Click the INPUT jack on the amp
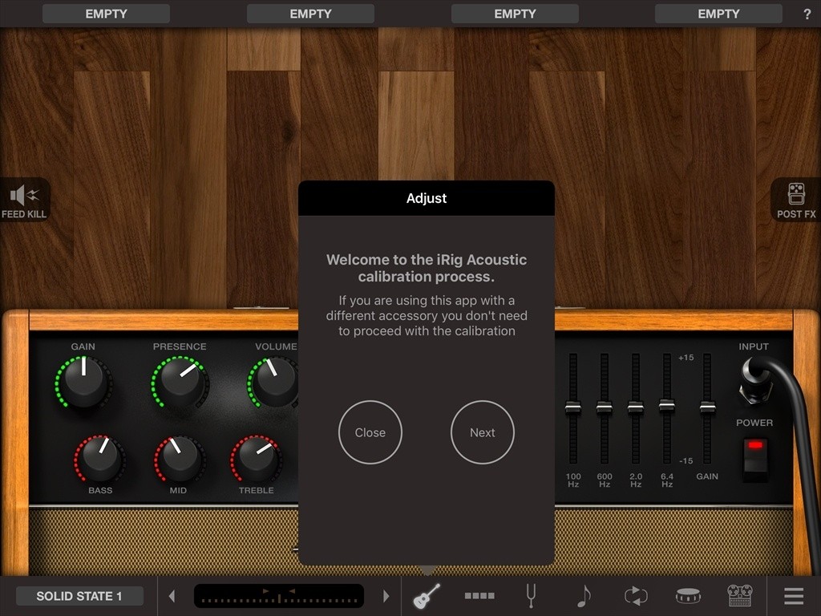 pos(754,380)
